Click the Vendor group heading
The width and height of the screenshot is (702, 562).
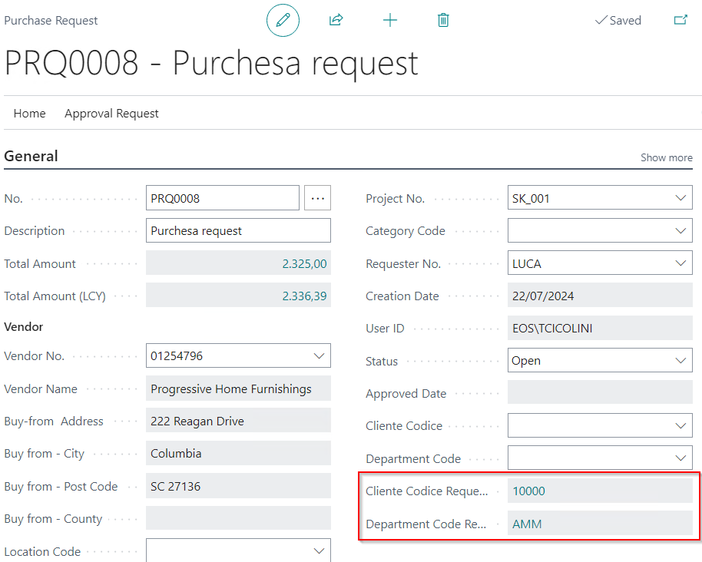point(23,326)
